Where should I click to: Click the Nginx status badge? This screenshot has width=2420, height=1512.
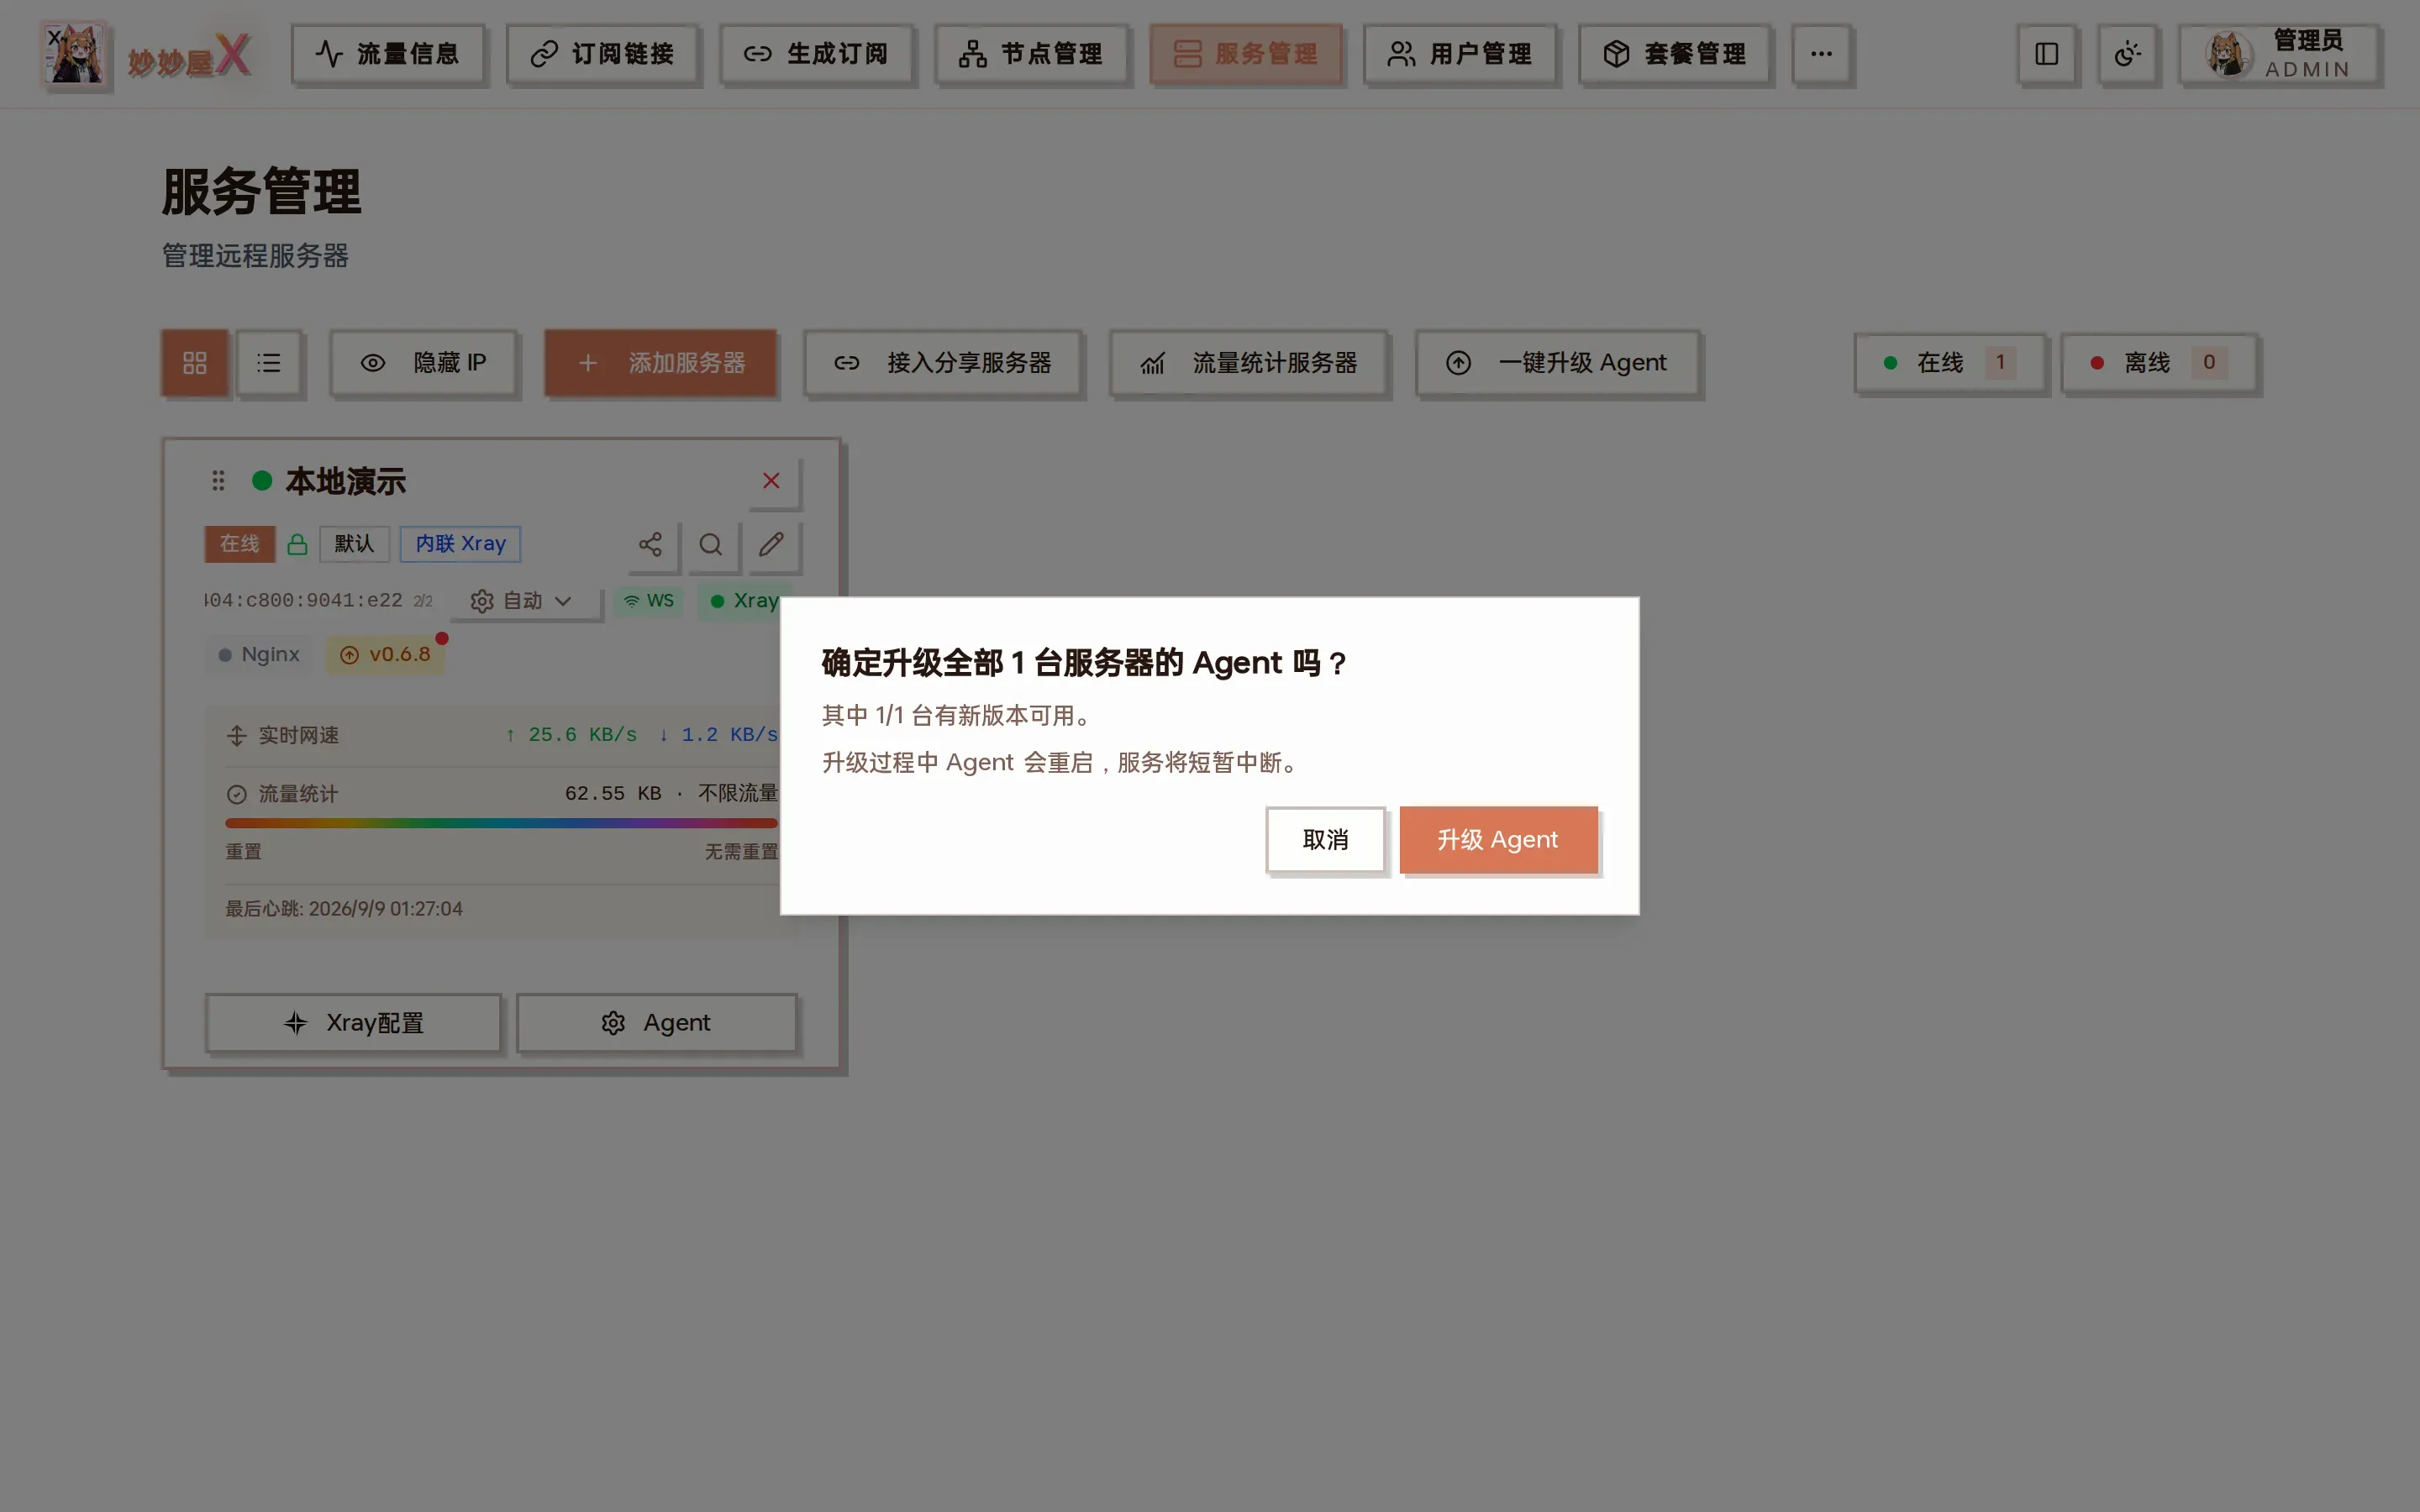(x=259, y=655)
